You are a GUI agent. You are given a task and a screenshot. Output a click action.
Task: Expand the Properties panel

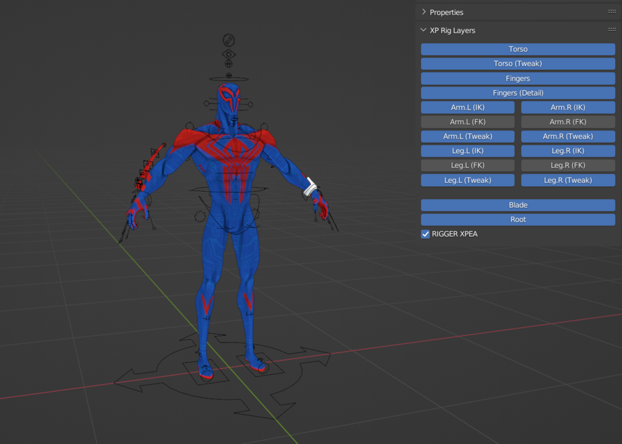click(424, 12)
